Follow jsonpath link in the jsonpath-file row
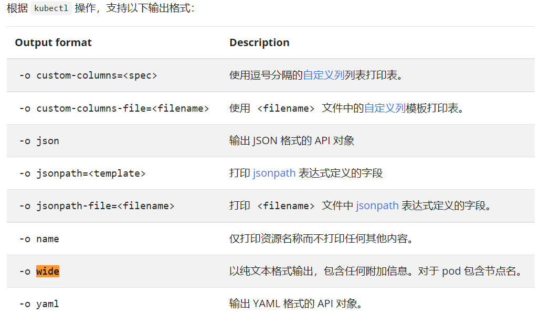The image size is (539, 326). 377,205
